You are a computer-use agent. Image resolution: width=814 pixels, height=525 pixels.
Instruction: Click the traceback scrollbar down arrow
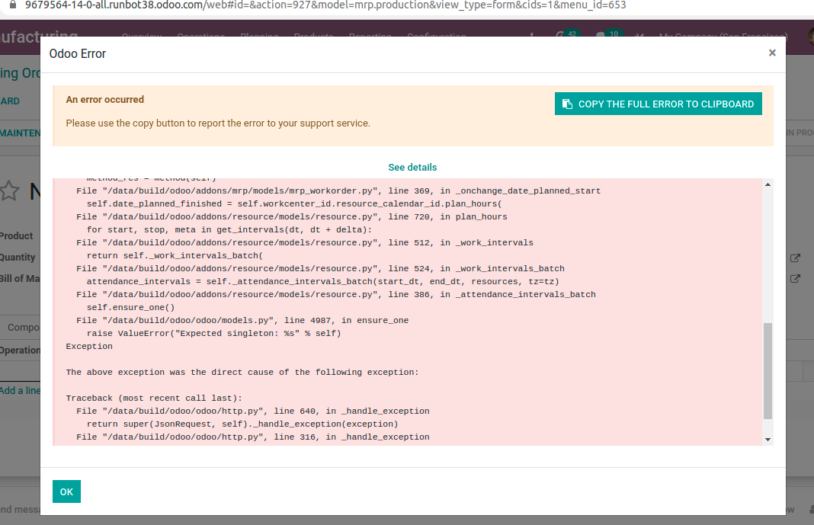pyautogui.click(x=768, y=440)
